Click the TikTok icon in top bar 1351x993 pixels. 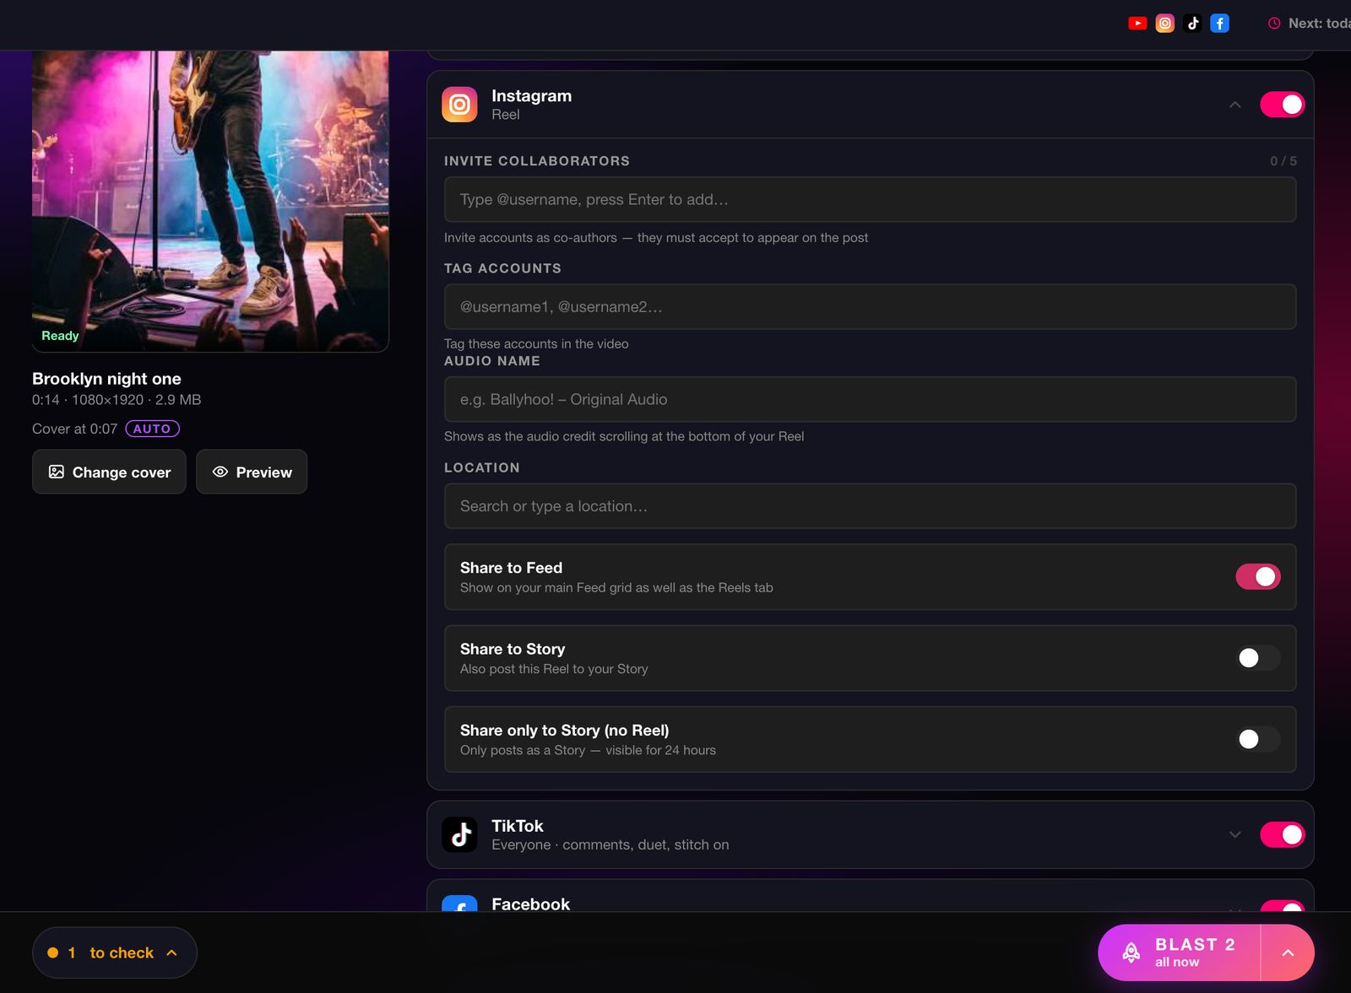pos(1192,24)
